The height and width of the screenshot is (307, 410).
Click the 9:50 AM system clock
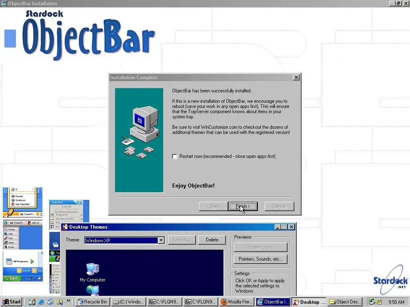(x=396, y=302)
